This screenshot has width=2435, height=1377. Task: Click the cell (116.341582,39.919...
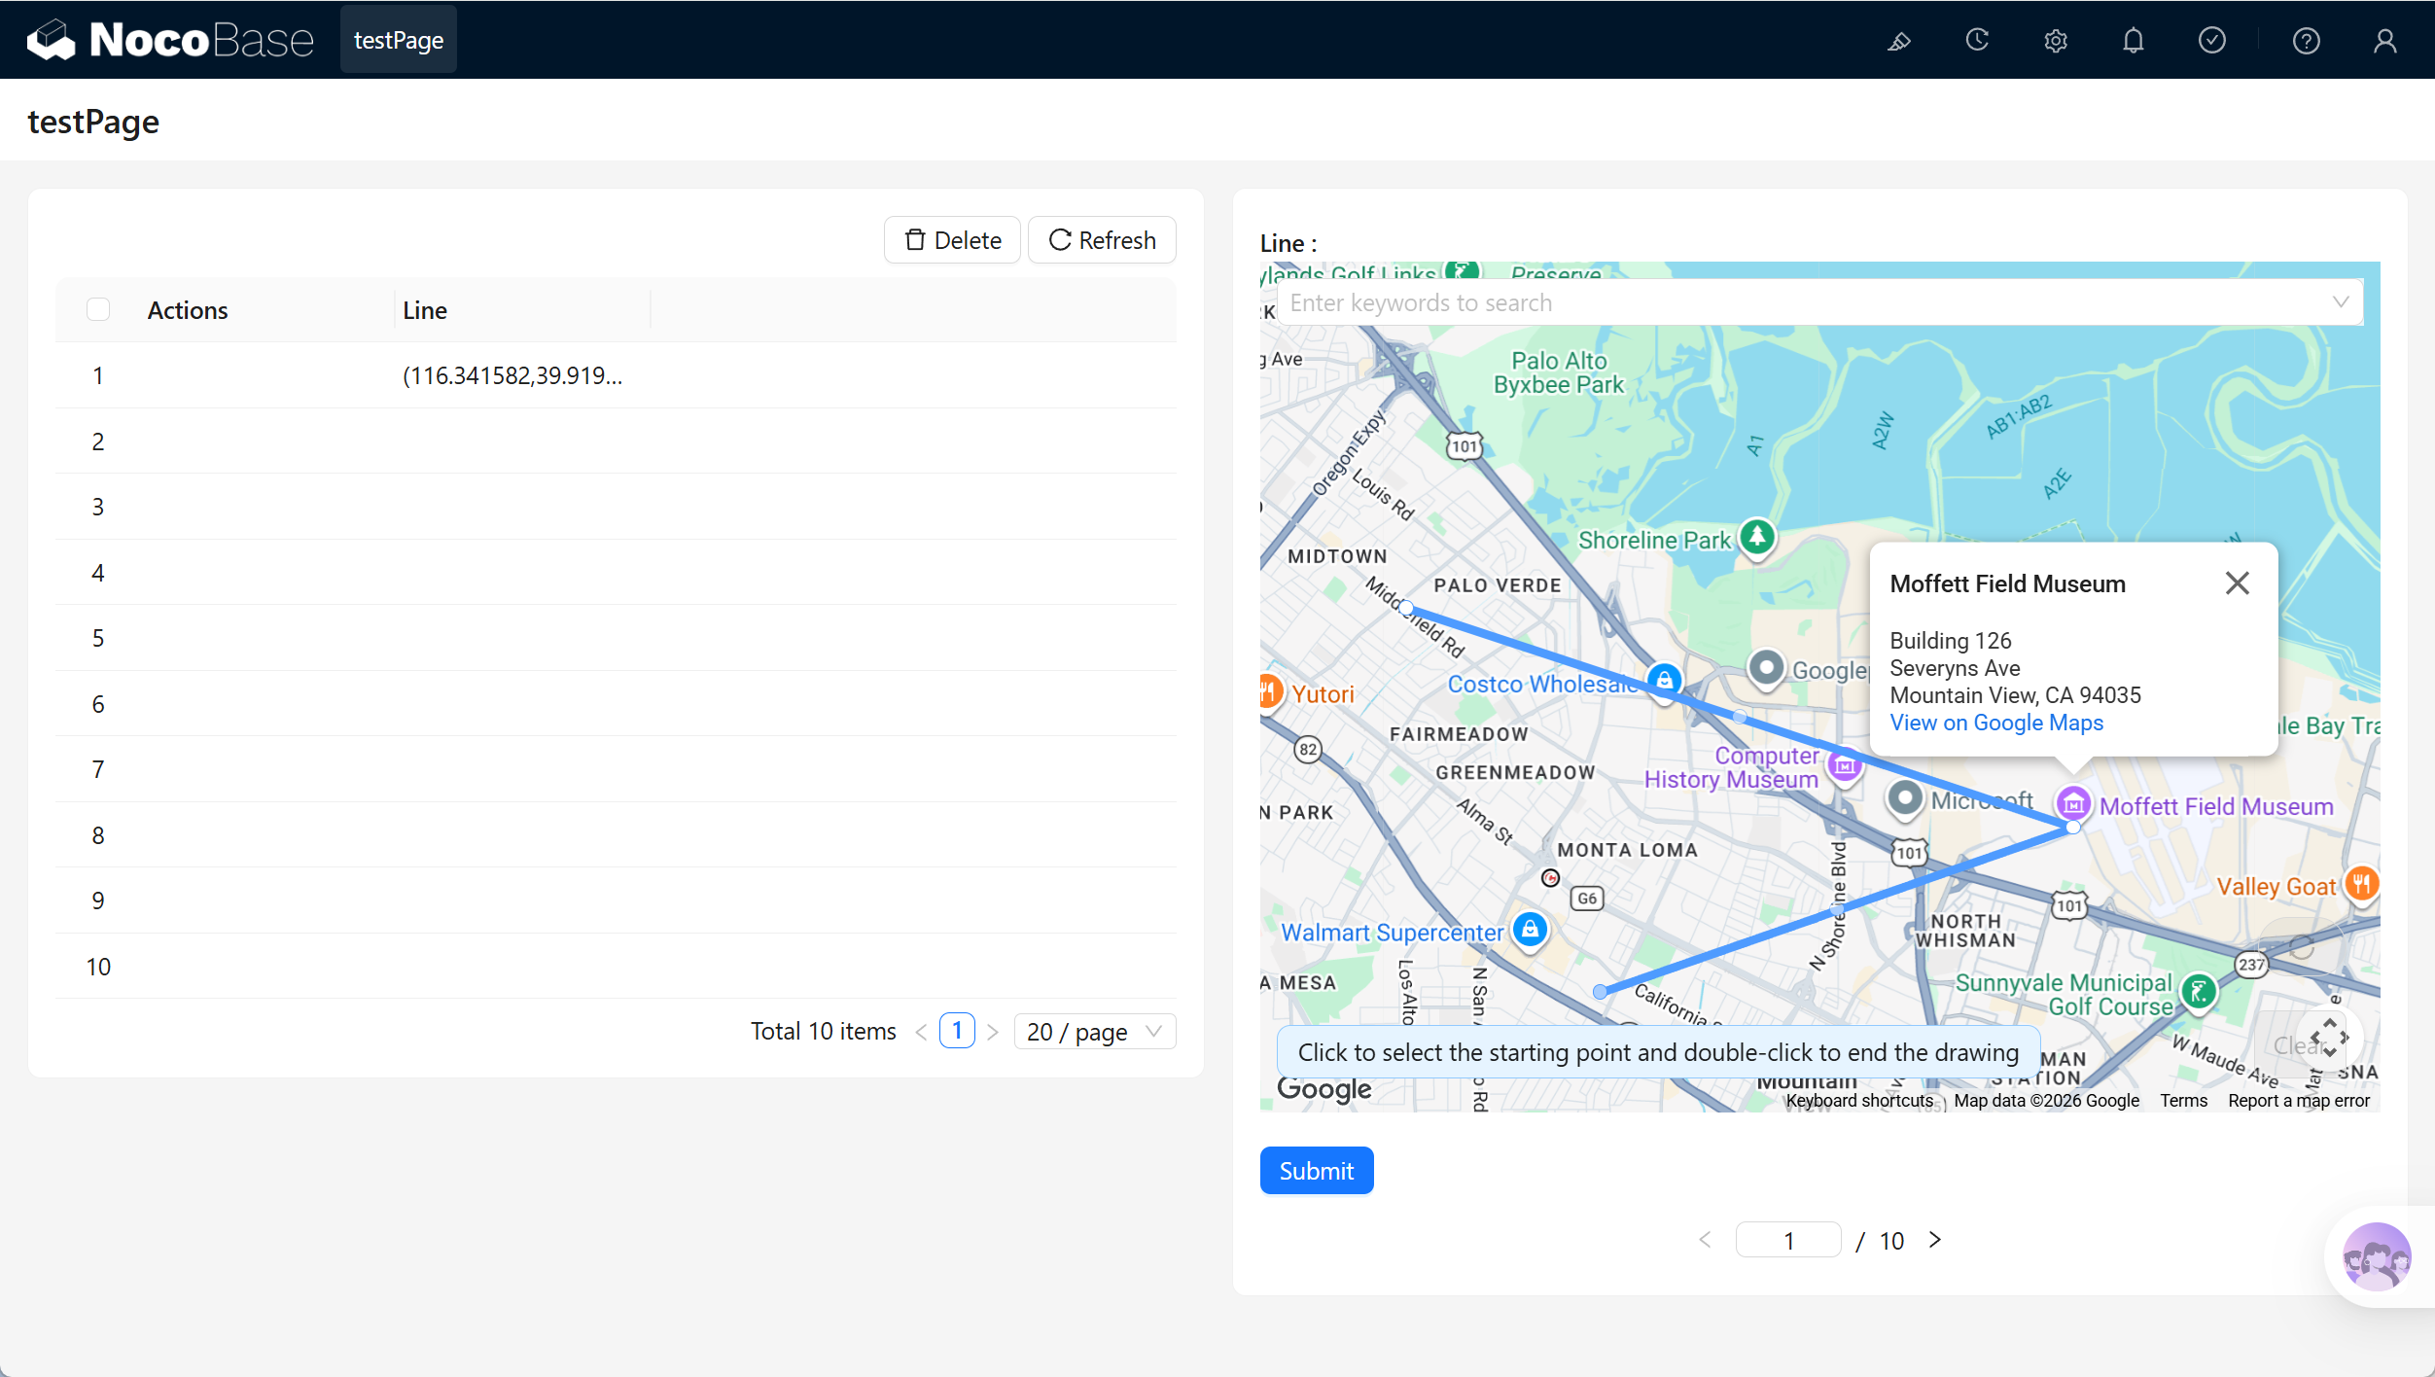512,375
